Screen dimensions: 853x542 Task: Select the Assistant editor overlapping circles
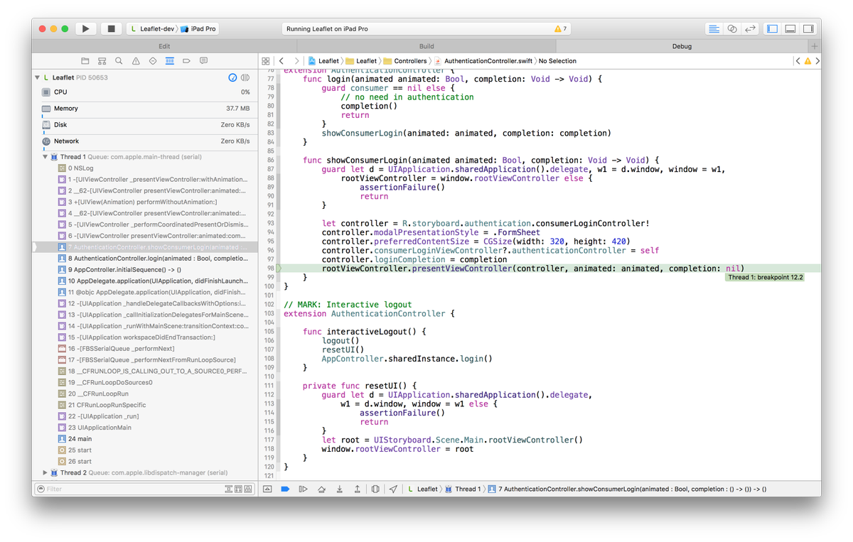[x=732, y=29]
